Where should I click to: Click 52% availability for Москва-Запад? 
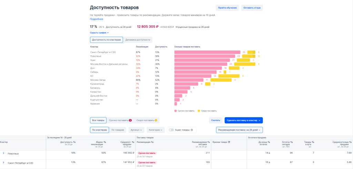(x=157, y=80)
